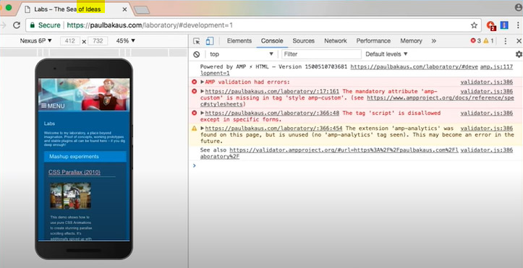The height and width of the screenshot is (268, 523).
Task: Open a new browser tab
Action: point(142,9)
